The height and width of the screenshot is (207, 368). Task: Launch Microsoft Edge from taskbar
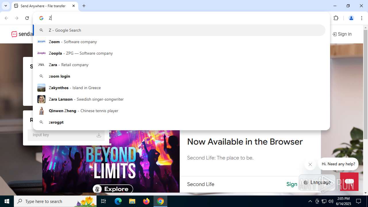[118, 201]
